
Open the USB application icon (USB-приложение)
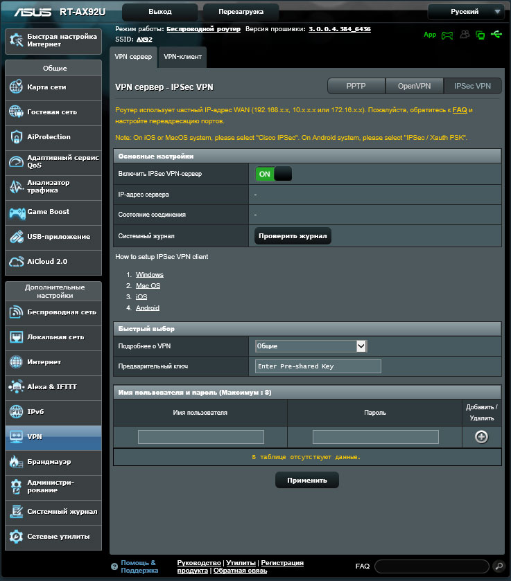(x=16, y=236)
